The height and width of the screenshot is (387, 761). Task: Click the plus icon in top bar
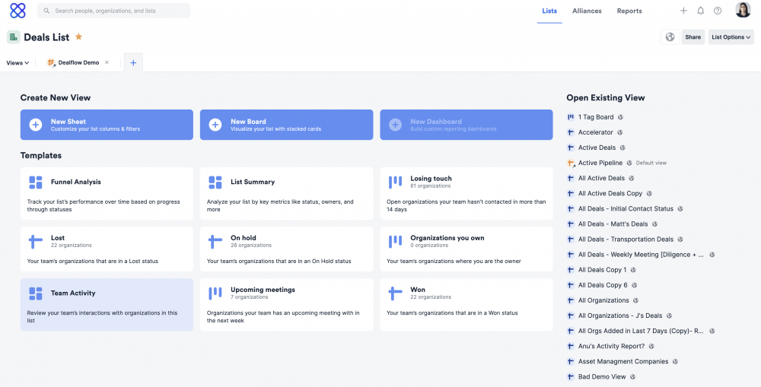point(683,11)
